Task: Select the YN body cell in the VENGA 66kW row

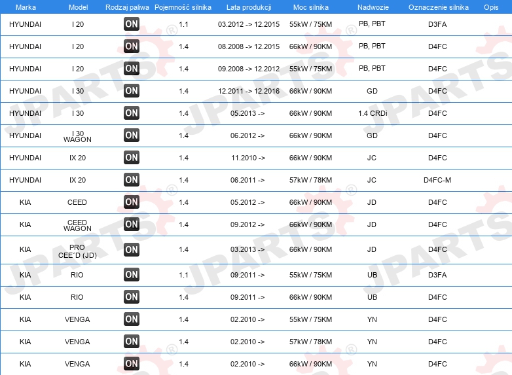Action: pyautogui.click(x=372, y=364)
